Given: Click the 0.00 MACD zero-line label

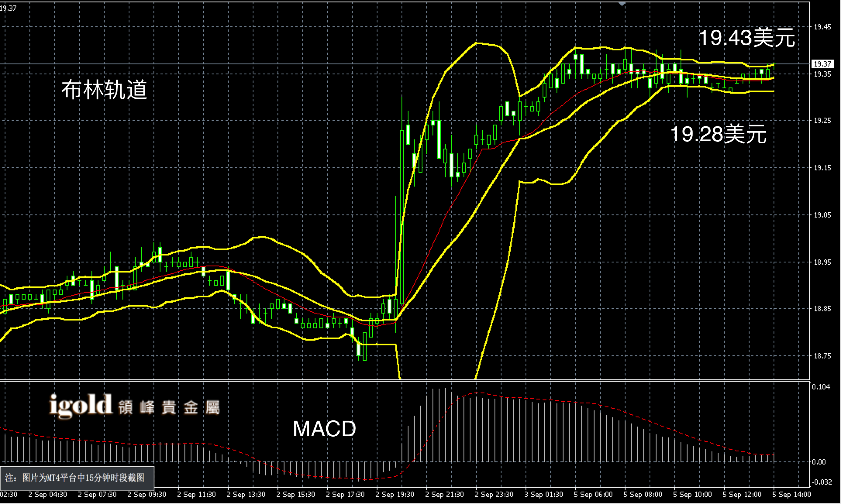Looking at the screenshot, I should click(819, 462).
